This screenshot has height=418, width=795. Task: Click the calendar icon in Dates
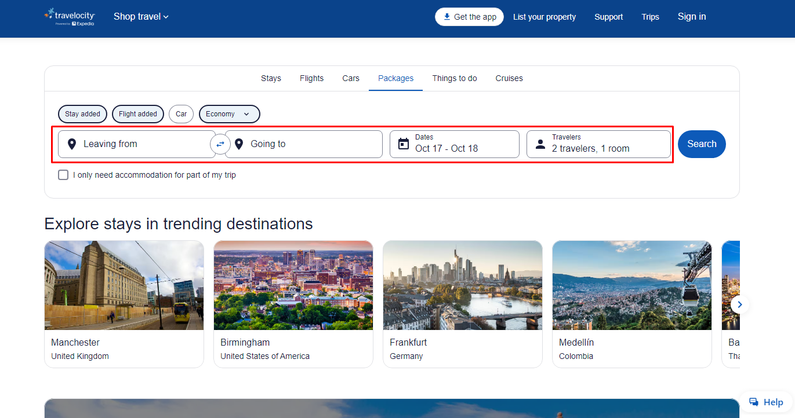(404, 144)
